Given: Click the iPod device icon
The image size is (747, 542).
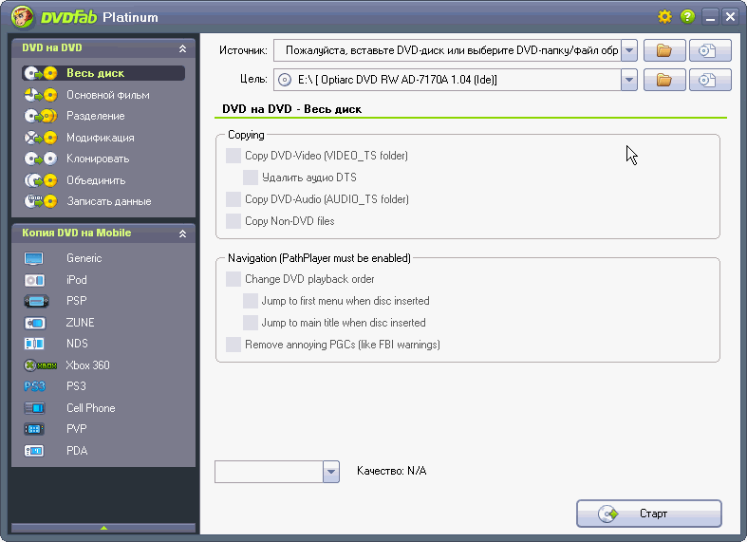Looking at the screenshot, I should coord(34,280).
